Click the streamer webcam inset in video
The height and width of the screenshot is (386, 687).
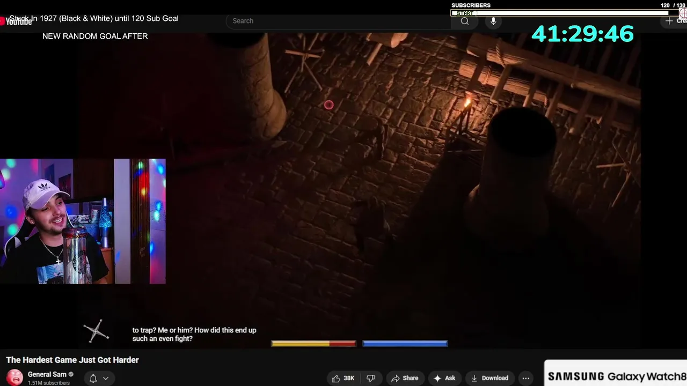click(83, 221)
